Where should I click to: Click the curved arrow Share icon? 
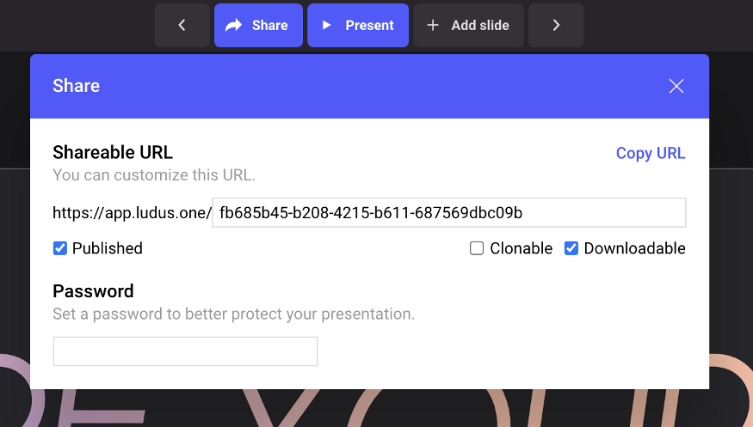[x=233, y=26]
